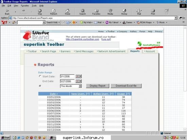Sort by the Usage column header
Image resolution: width=187 pixels, height=140 pixels.
coord(123,94)
